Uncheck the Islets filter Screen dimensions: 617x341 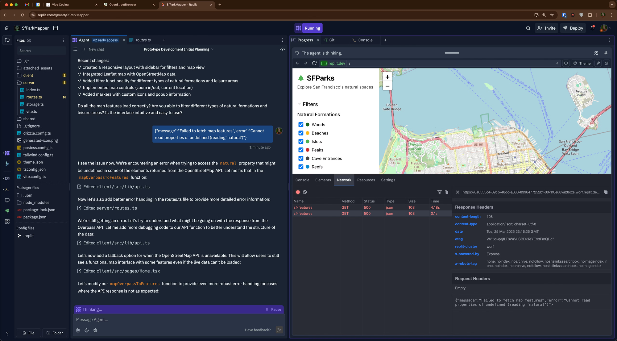pyautogui.click(x=301, y=141)
